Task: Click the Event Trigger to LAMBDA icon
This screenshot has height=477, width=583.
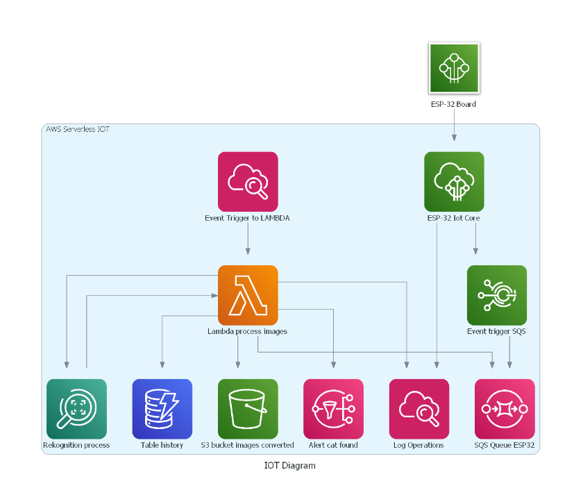Action: click(x=248, y=181)
